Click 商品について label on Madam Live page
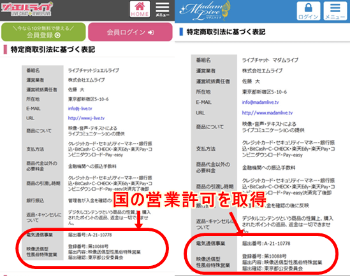This screenshot has height=276, width=350. tap(210, 127)
